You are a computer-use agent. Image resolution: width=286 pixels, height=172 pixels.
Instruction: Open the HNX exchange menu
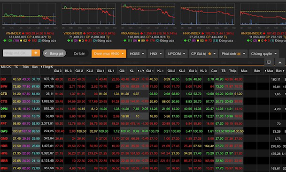click(156, 54)
